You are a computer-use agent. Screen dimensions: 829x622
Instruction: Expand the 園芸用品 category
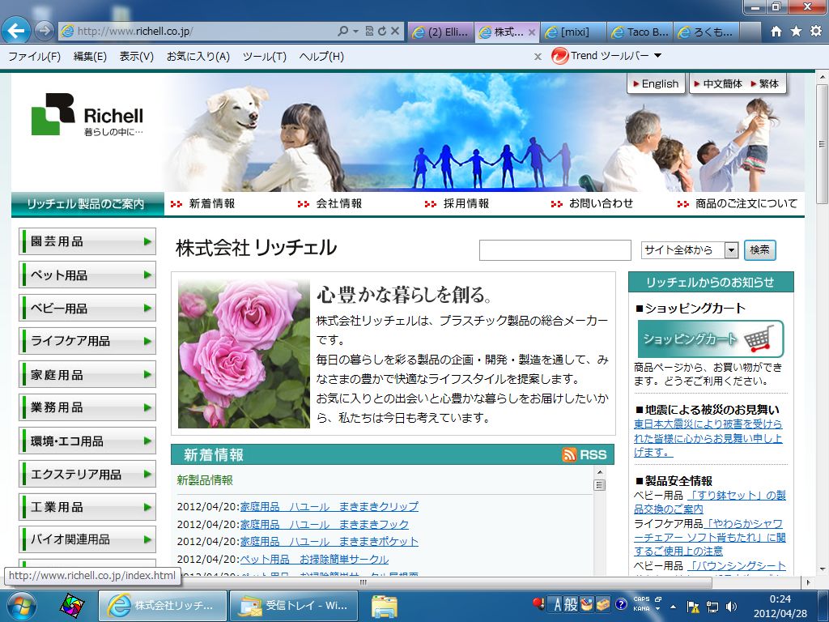point(87,241)
